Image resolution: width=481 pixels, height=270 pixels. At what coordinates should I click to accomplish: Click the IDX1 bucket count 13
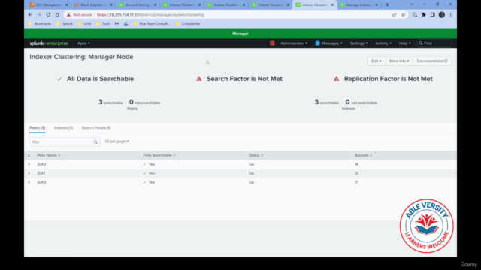(356, 173)
